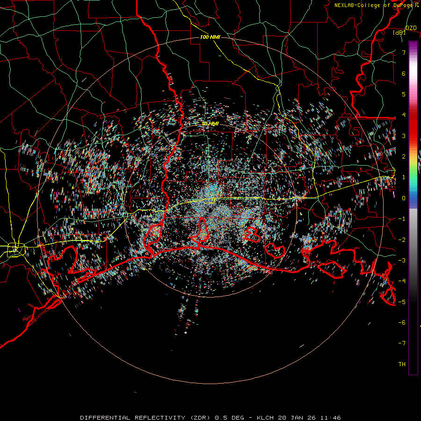
Task: Click the scale value 5
Action: [404, 94]
